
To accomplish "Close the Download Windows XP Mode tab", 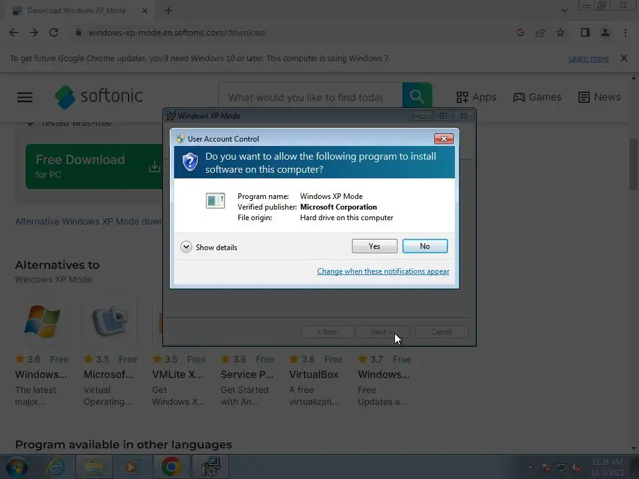I will [145, 11].
